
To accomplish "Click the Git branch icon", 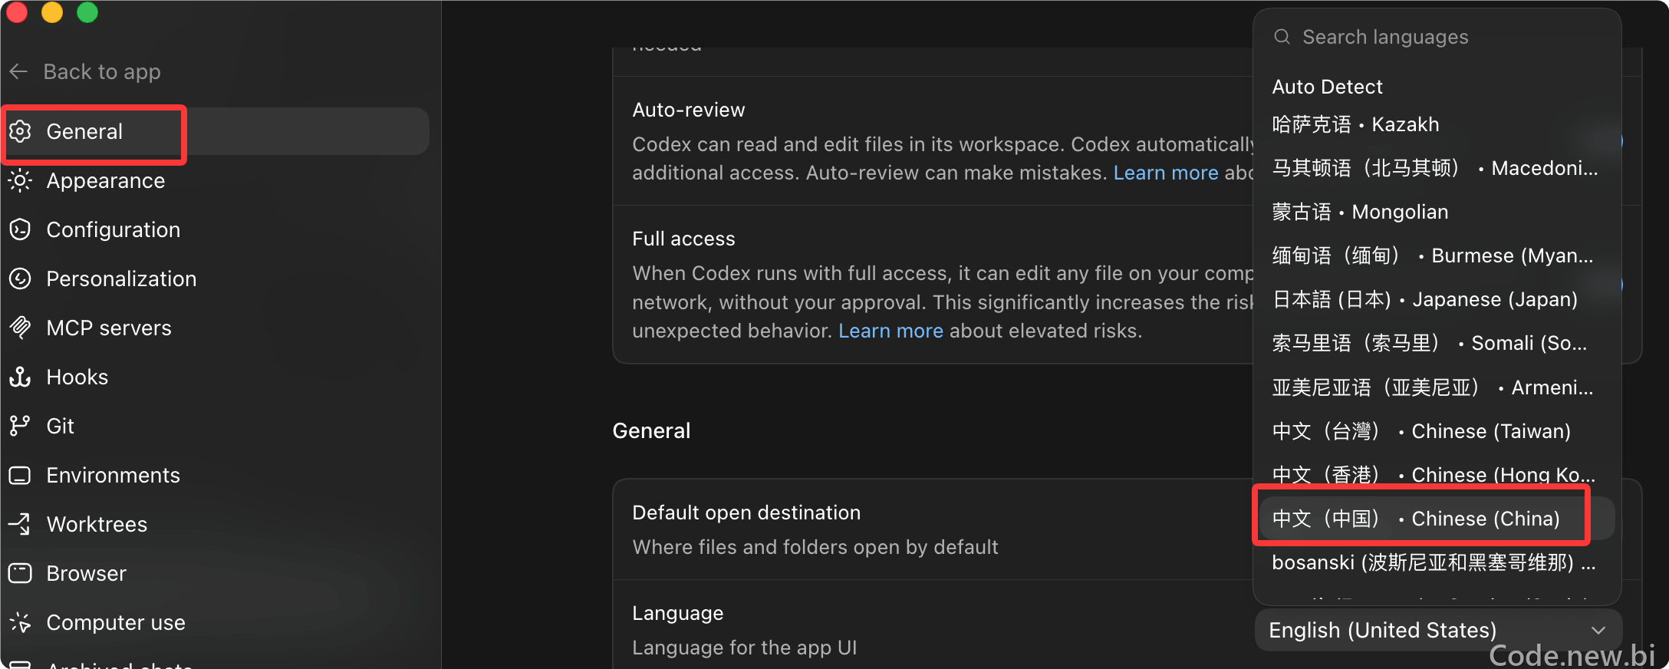I will pos(20,427).
